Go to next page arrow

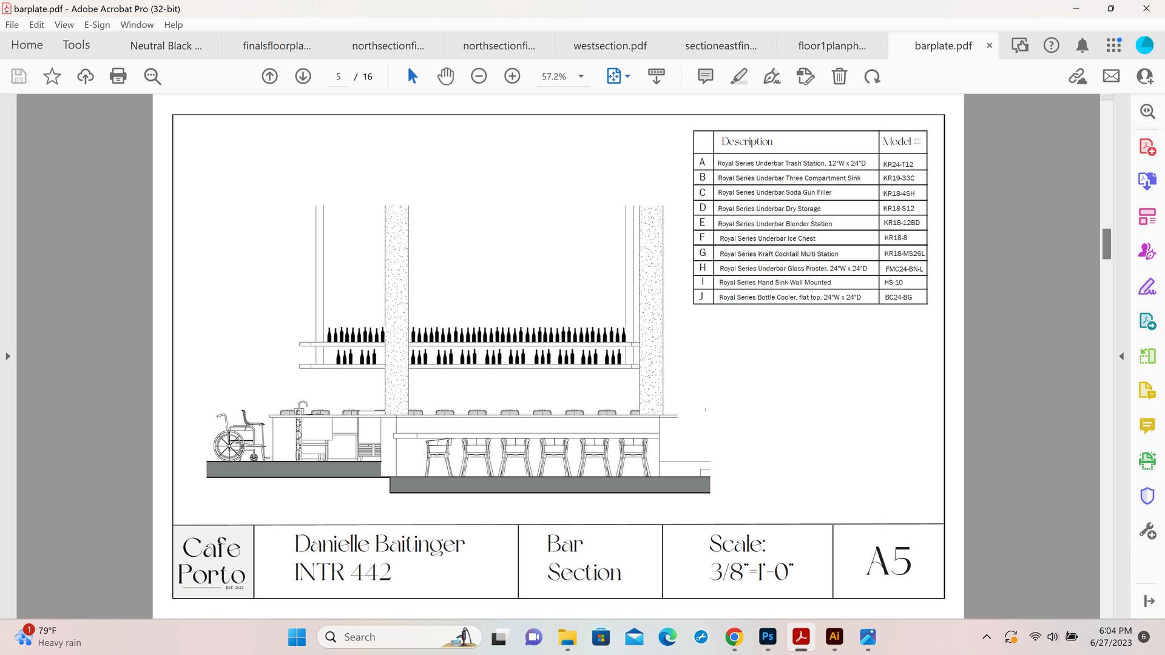tap(303, 76)
